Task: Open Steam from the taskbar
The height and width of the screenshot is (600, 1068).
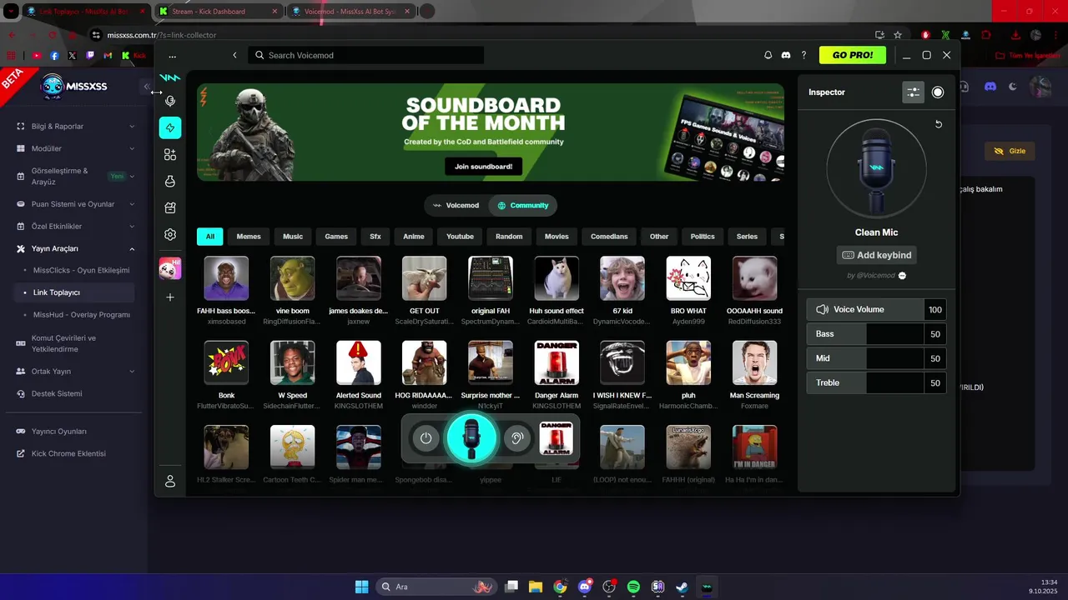Action: pyautogui.click(x=682, y=587)
